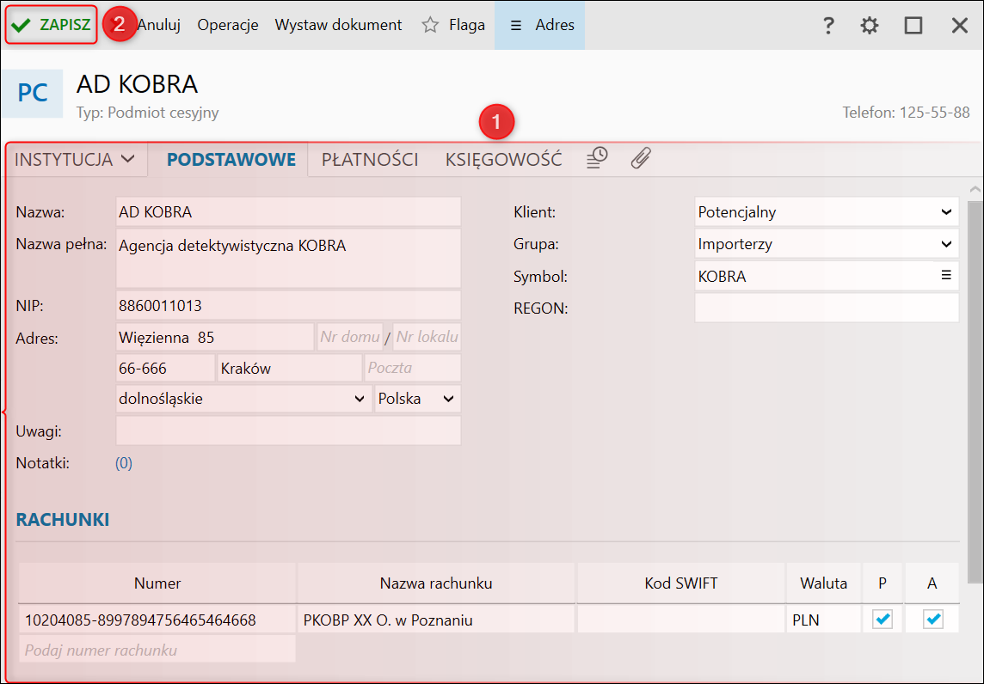Image resolution: width=984 pixels, height=684 pixels.
Task: Click the REGON input field
Action: (x=826, y=308)
